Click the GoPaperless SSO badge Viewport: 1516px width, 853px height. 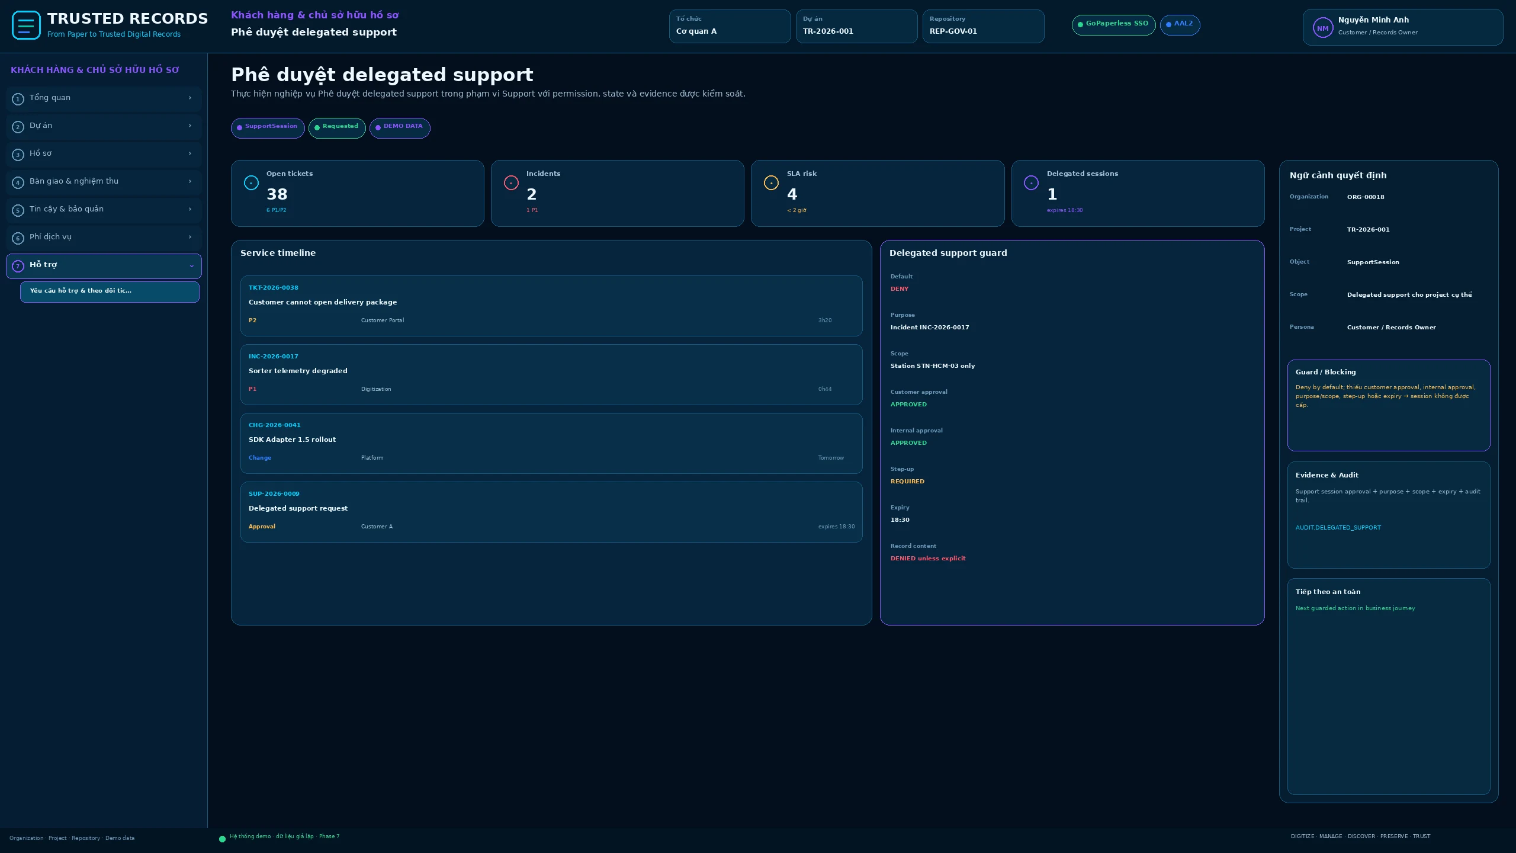(1113, 25)
